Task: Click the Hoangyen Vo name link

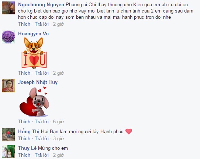Action: (x=34, y=34)
